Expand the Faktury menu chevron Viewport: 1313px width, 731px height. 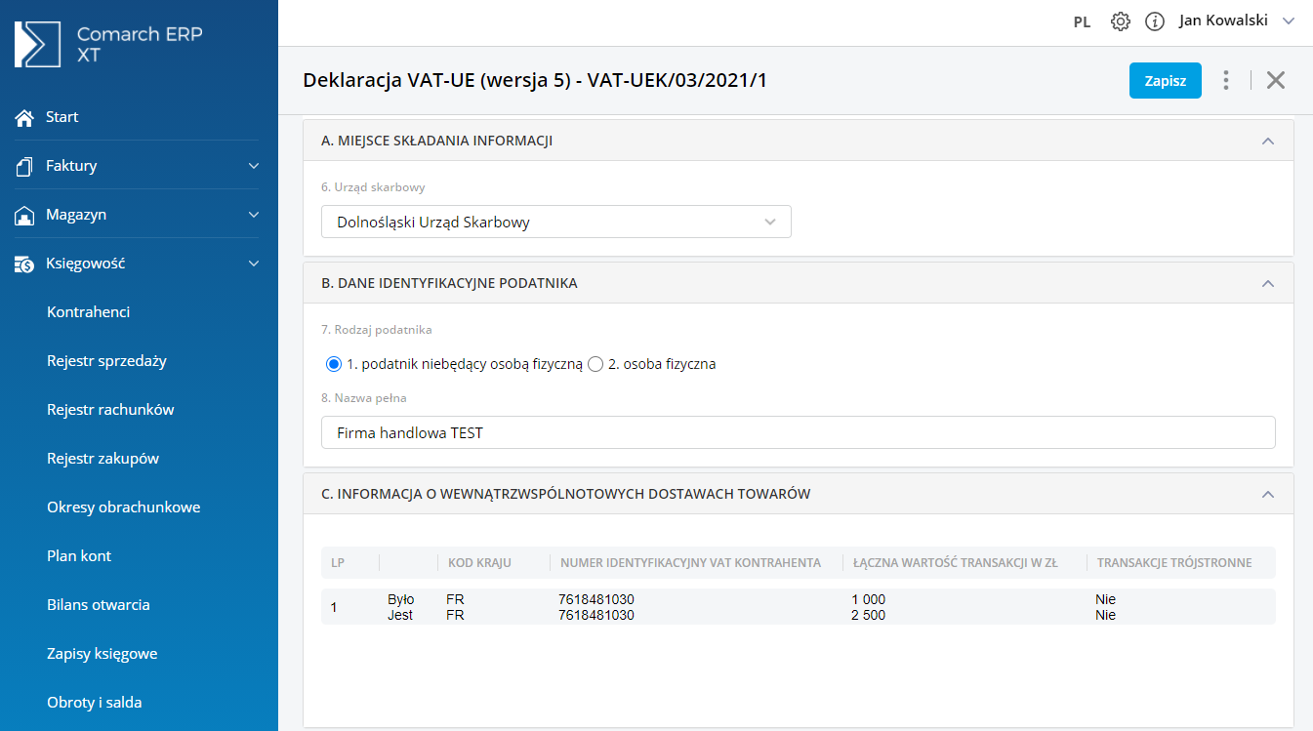click(x=254, y=166)
